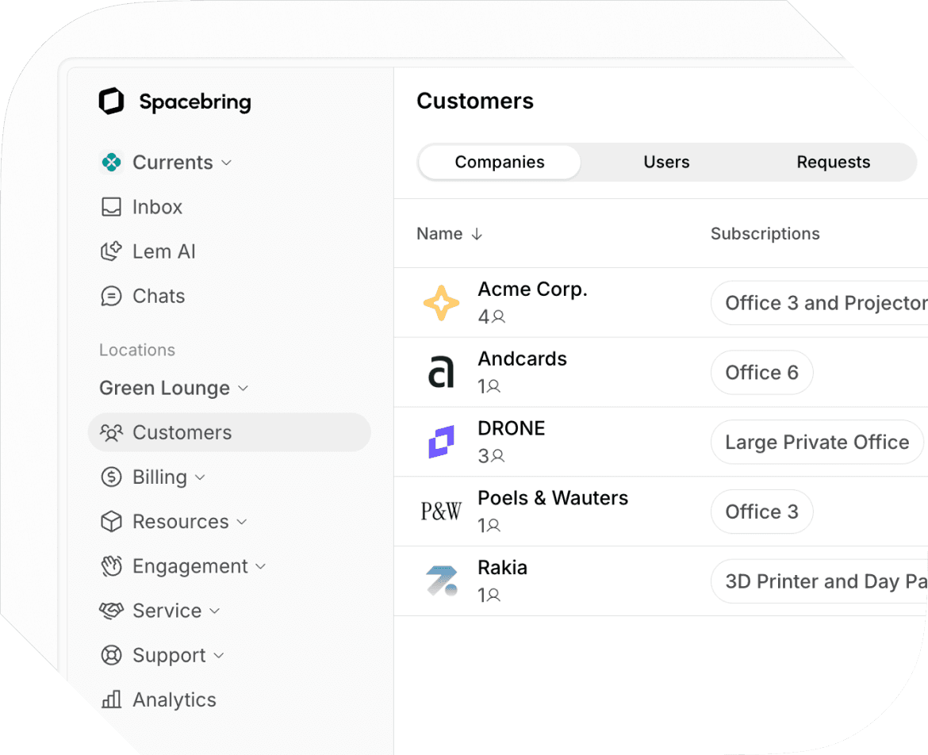Open the Rakia company name
928x755 pixels.
pyautogui.click(x=503, y=567)
